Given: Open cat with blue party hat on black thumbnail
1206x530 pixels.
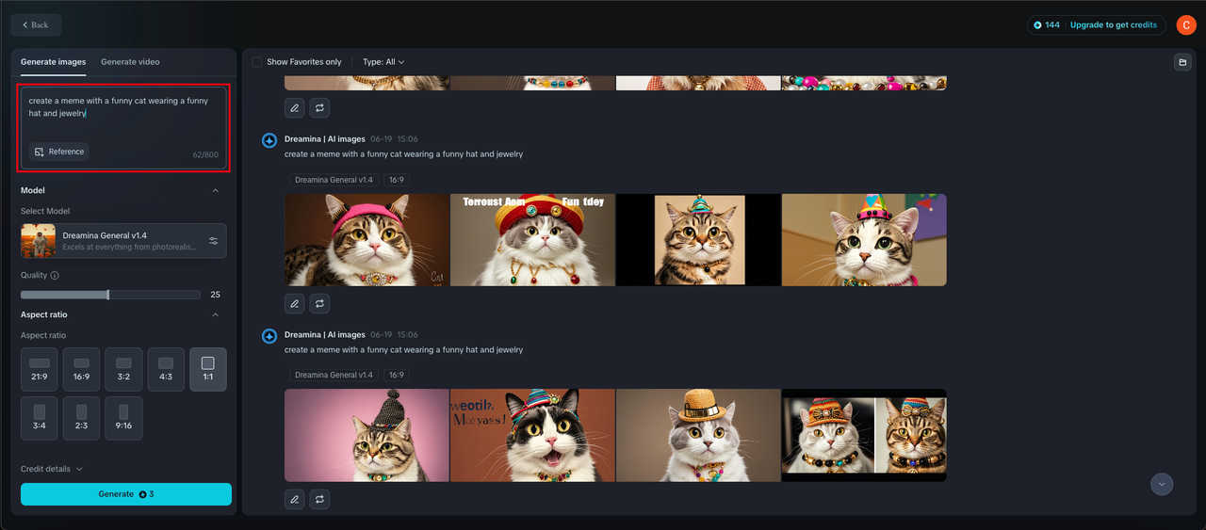Looking at the screenshot, I should pos(698,240).
